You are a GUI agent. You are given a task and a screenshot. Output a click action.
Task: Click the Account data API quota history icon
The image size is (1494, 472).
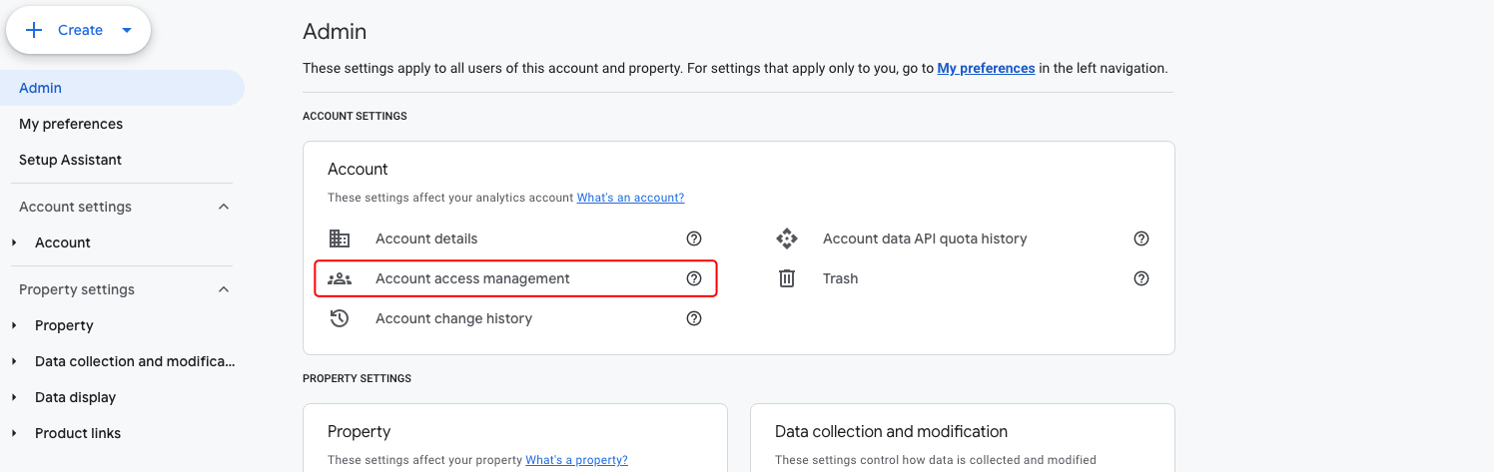point(787,238)
